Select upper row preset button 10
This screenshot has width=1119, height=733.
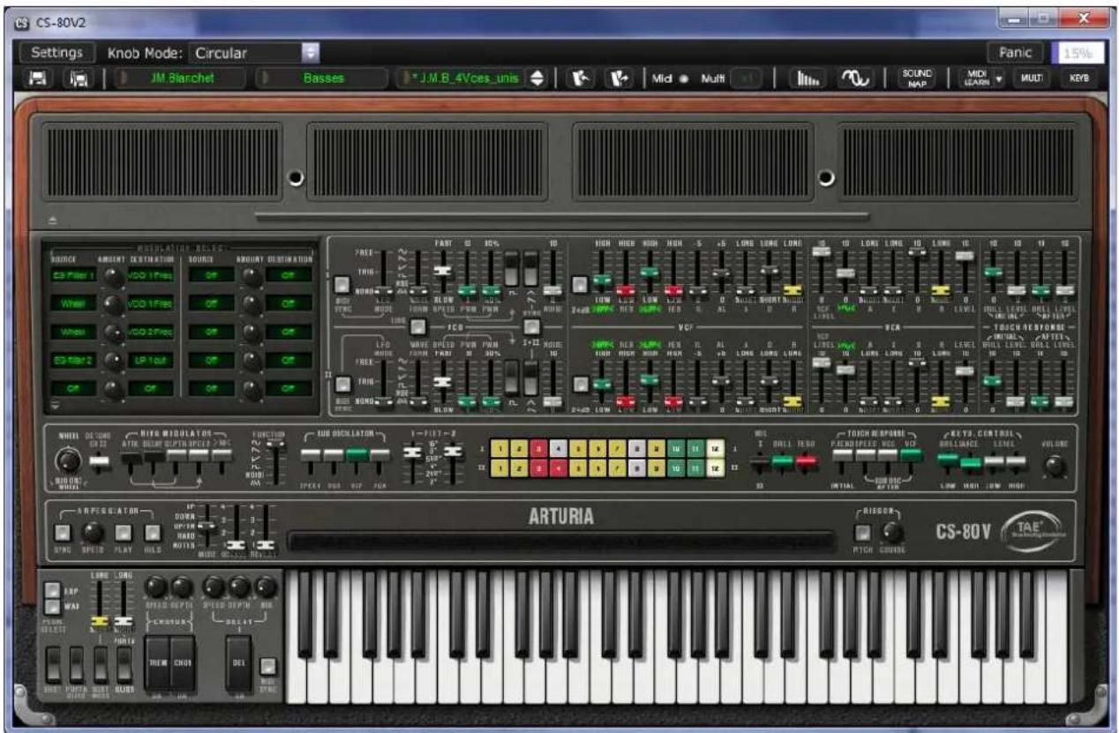[x=675, y=450]
